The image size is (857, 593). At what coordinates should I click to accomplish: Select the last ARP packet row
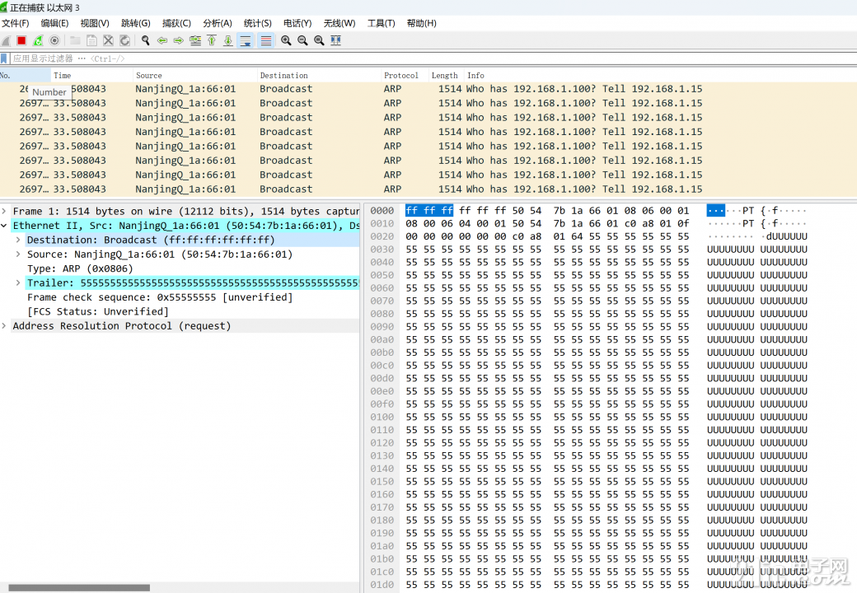(428, 189)
